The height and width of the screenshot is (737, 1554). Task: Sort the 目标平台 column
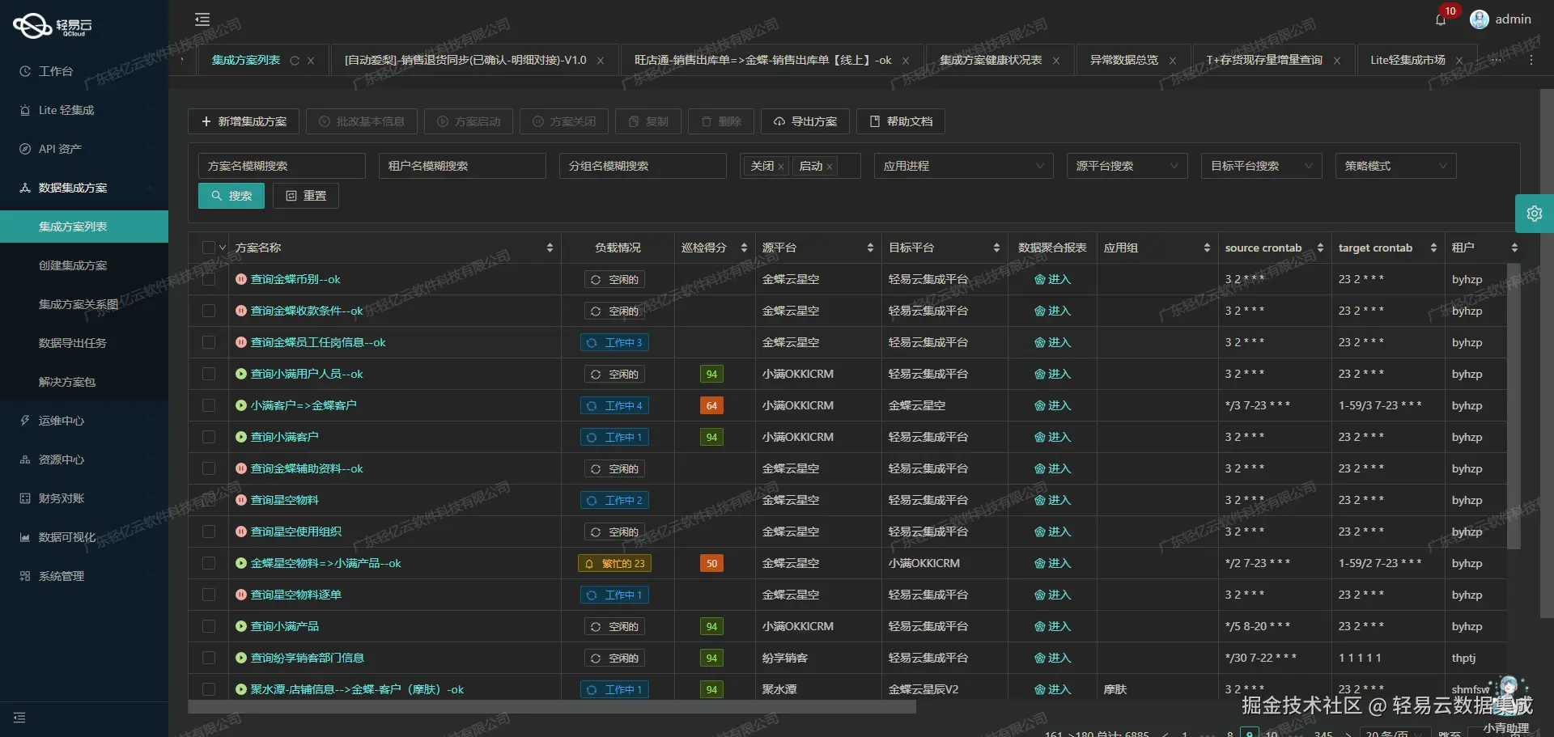click(996, 248)
